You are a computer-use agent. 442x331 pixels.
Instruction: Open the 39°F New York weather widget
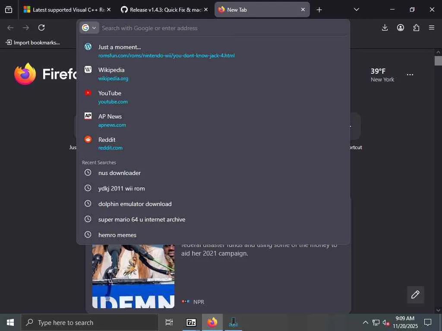tap(382, 75)
